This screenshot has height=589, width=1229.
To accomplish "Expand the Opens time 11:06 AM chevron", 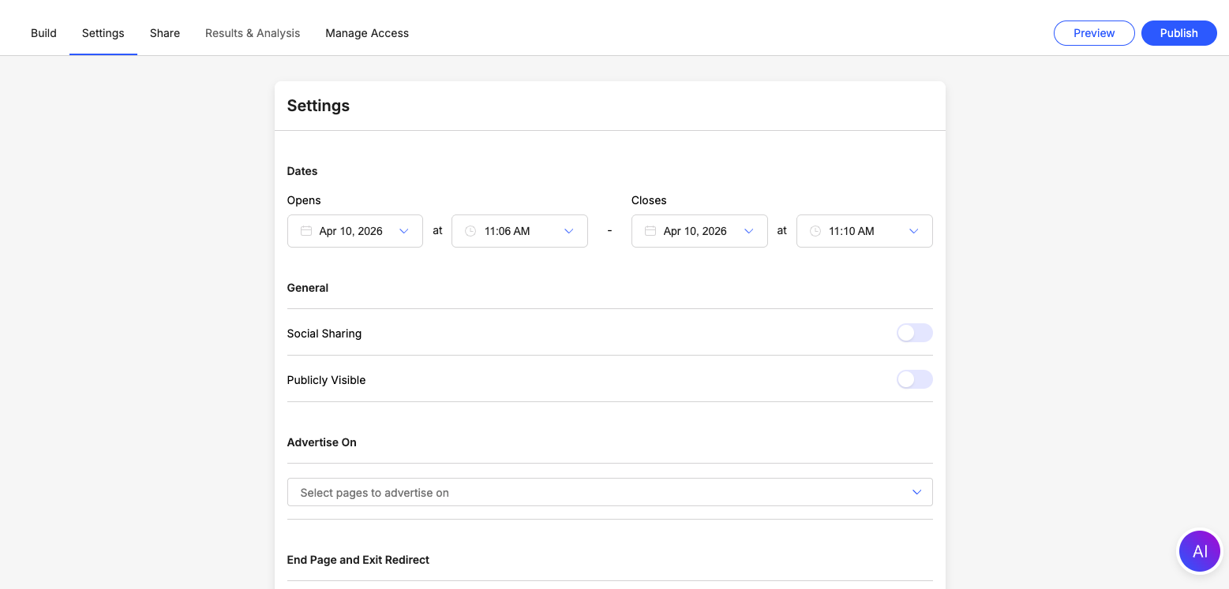I will (x=568, y=231).
